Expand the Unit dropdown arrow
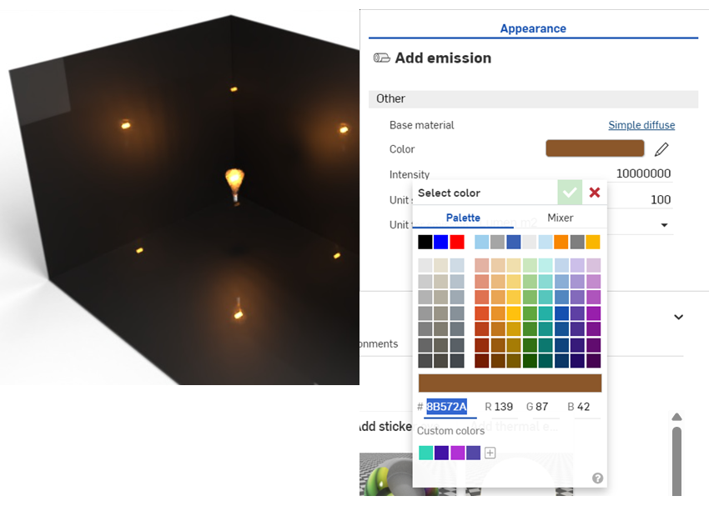 tap(665, 225)
